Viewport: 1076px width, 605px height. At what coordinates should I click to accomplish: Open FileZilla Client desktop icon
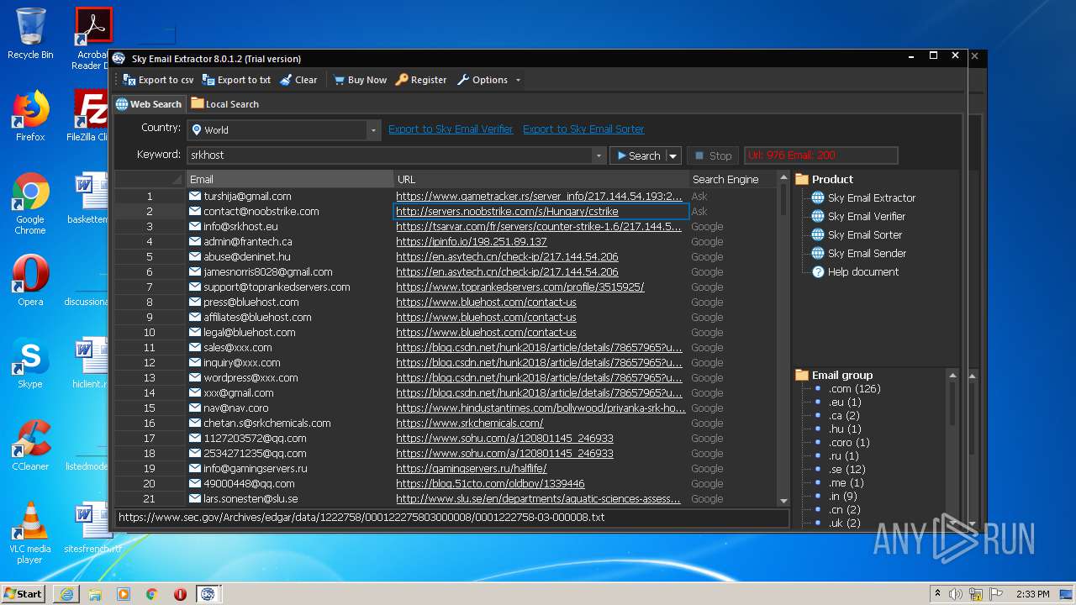[x=91, y=116]
